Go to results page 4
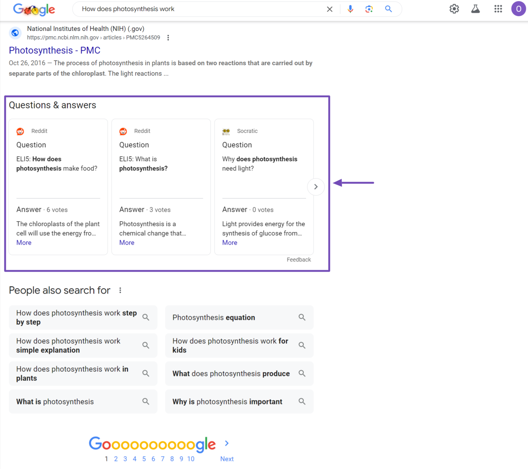Image resolution: width=528 pixels, height=469 pixels. click(x=135, y=459)
